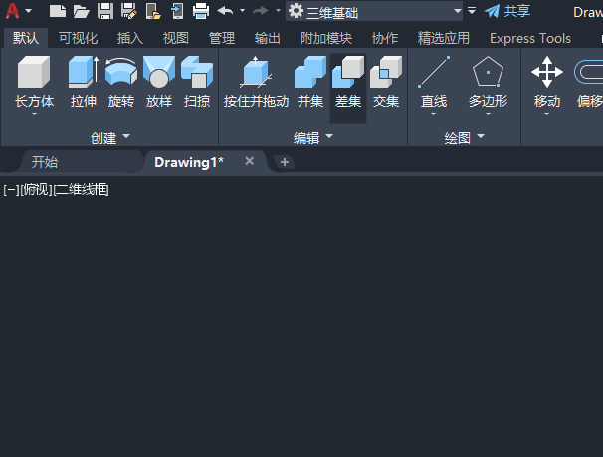Image resolution: width=603 pixels, height=457 pixels.
Task: Open the 俯视 view controls menu
Action: 36,189
